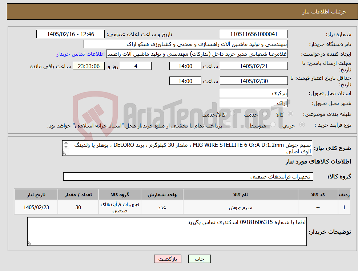Click row number 1 cell

pos(344,207)
